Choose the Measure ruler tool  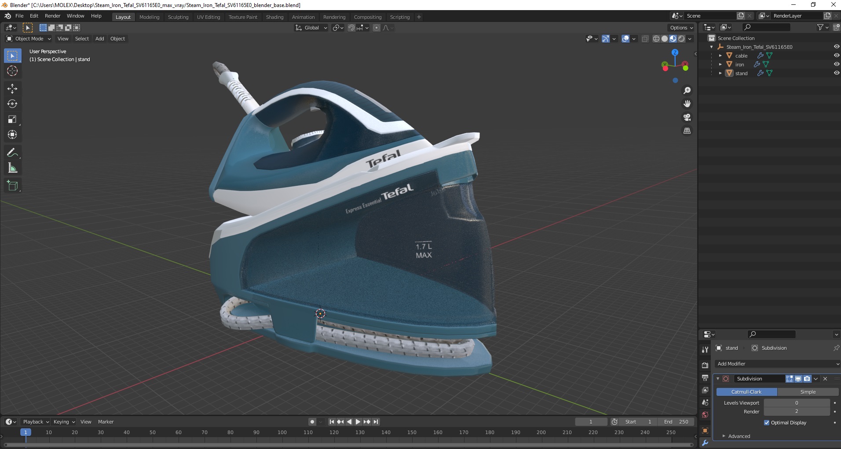[x=12, y=168]
